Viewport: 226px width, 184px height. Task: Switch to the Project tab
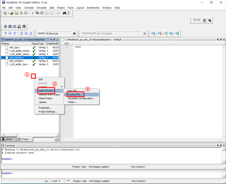point(25,139)
